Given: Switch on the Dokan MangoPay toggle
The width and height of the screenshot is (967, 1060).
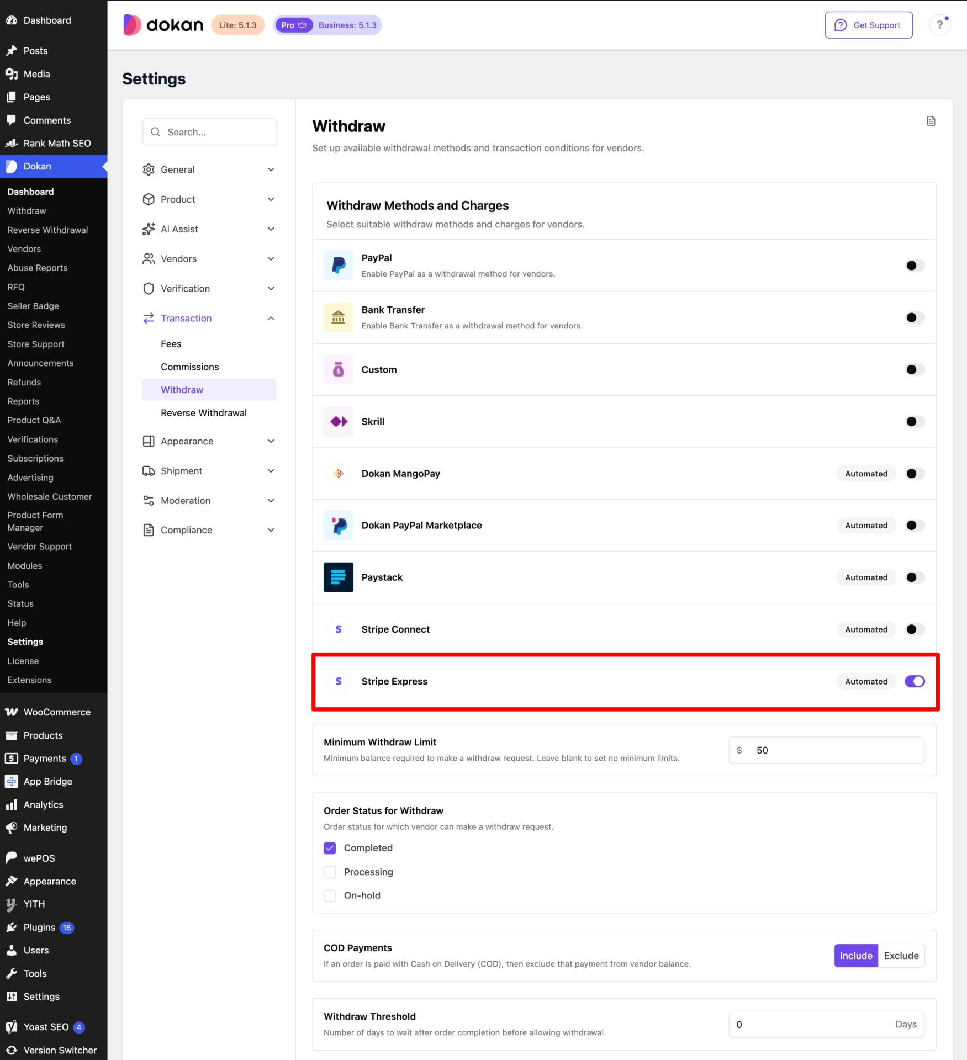Looking at the screenshot, I should pos(915,474).
